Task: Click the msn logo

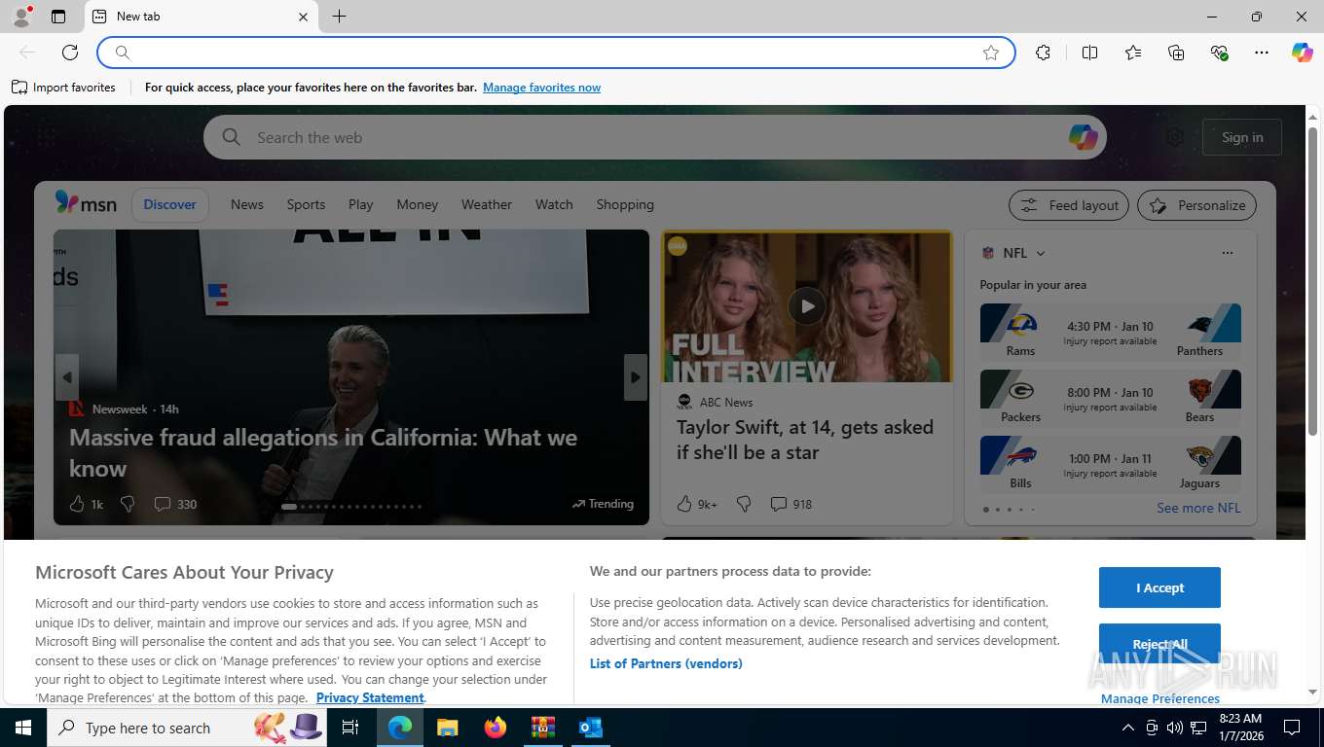Action: [x=86, y=203]
